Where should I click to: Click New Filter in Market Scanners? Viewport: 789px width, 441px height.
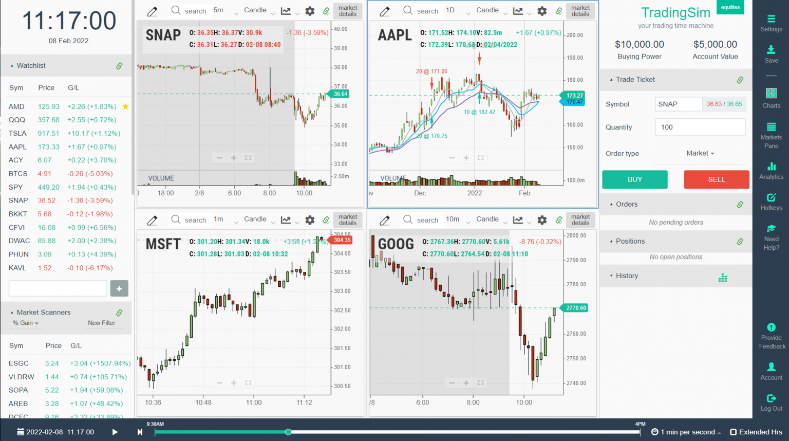101,323
